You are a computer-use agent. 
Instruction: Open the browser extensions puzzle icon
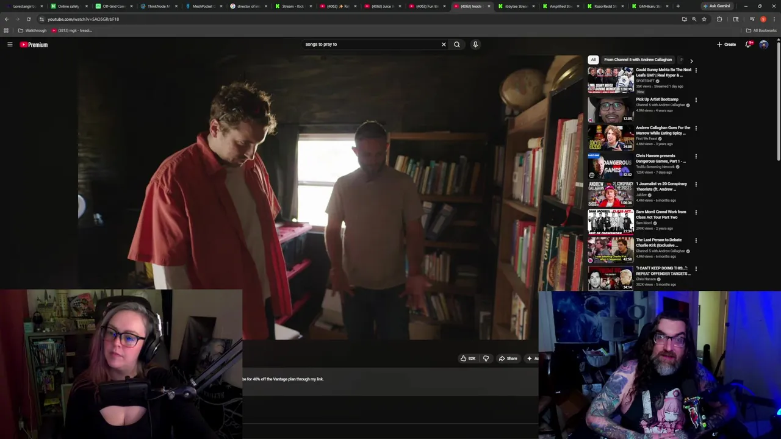pyautogui.click(x=719, y=19)
